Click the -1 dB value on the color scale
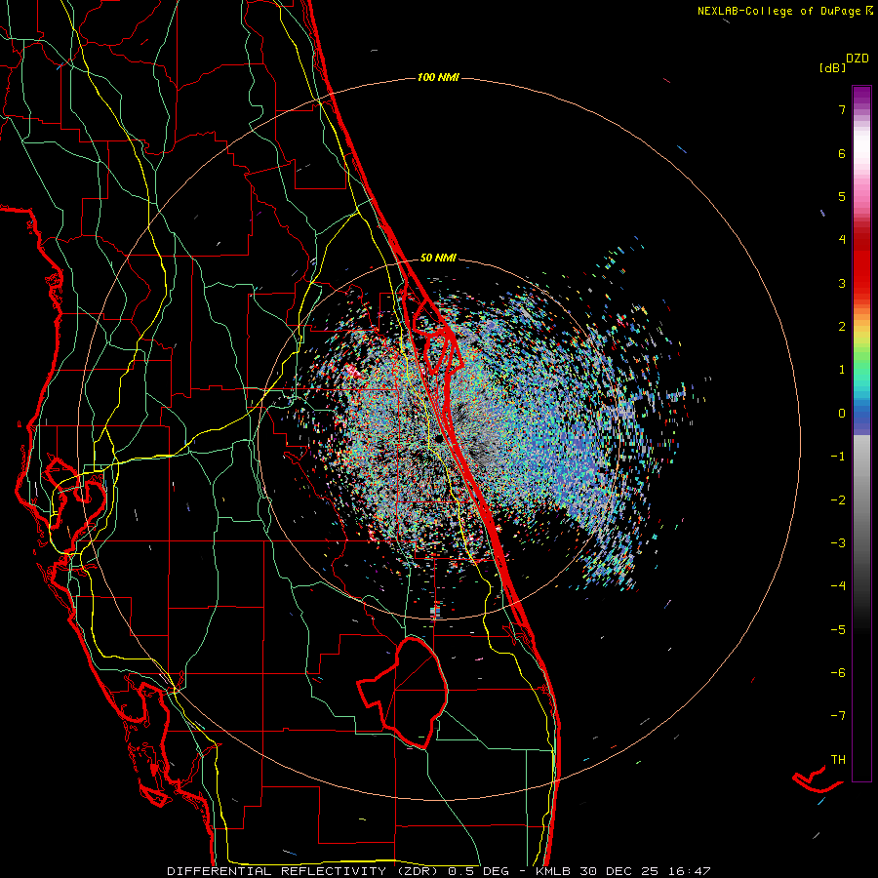Image resolution: width=878 pixels, height=878 pixels. [x=838, y=457]
